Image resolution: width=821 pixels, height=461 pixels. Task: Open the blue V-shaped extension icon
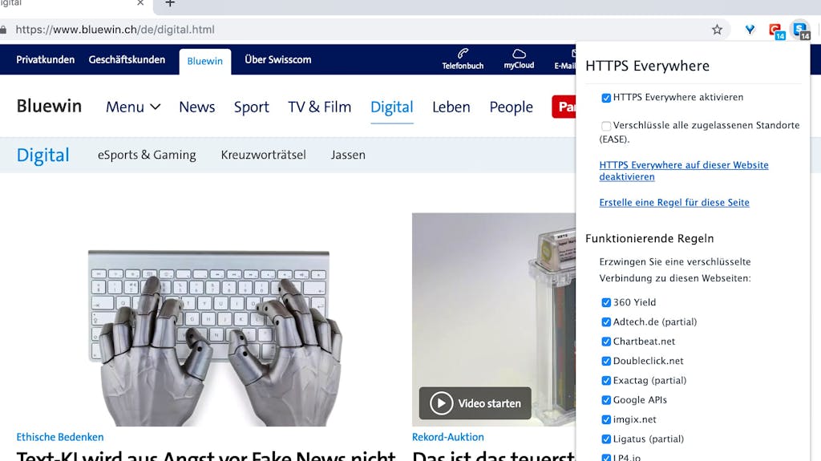click(750, 30)
